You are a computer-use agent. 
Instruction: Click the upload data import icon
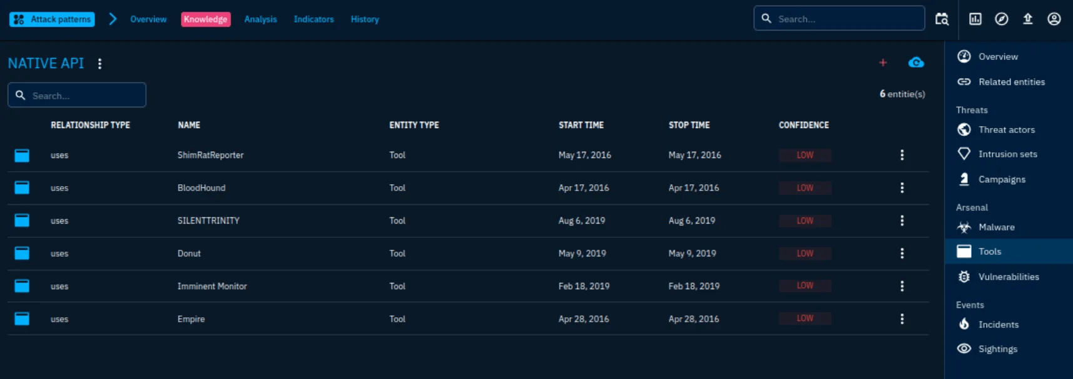1028,19
